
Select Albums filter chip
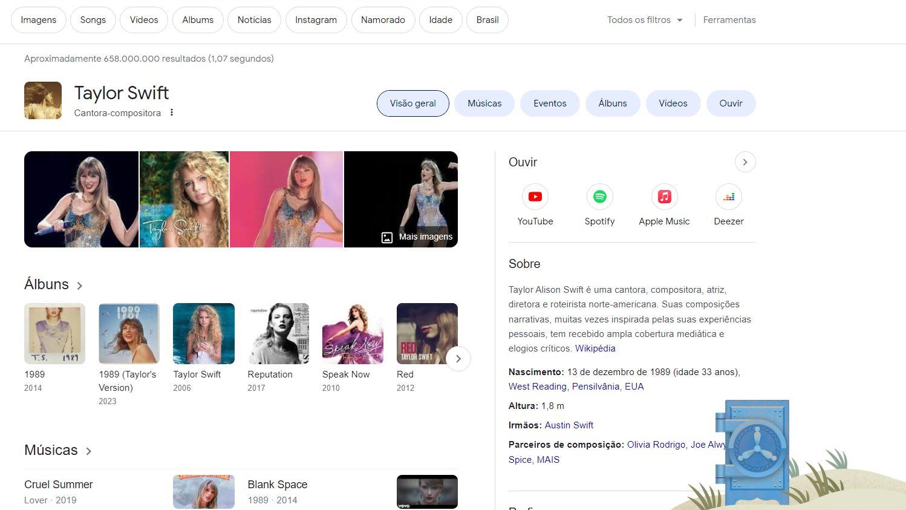click(x=198, y=20)
